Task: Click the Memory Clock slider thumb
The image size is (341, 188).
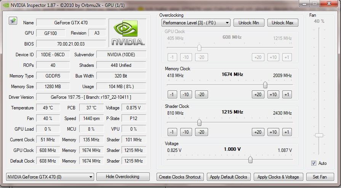Action: 265,85
